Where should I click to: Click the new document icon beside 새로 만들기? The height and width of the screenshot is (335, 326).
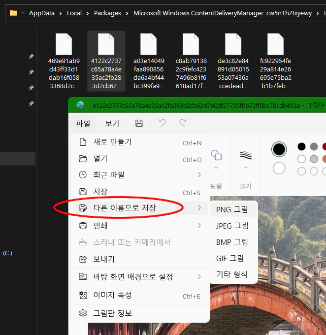click(x=83, y=142)
